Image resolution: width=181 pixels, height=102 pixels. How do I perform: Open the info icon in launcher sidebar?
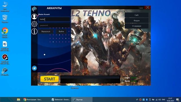tap(34, 31)
